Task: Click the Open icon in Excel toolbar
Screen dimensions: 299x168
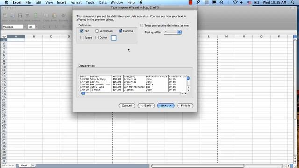Action: [x=13, y=15]
